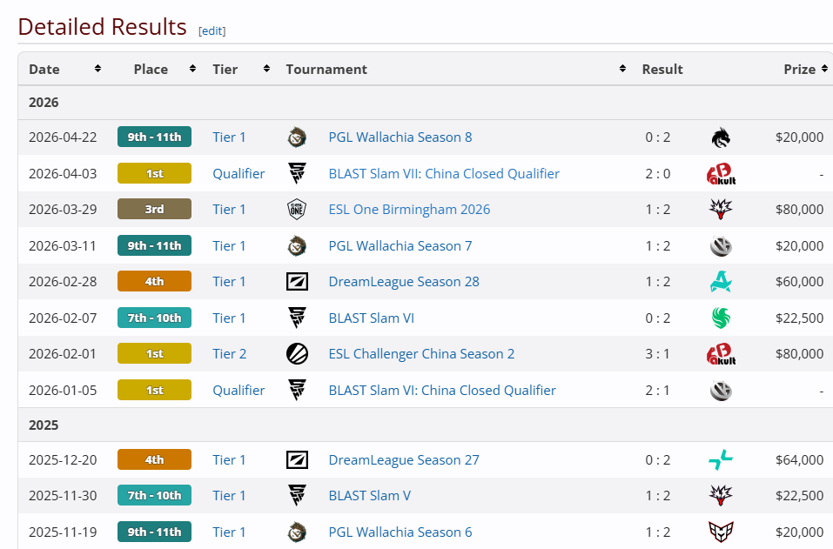Open the PGL Wallachia Season 8 tournament link

coord(400,137)
